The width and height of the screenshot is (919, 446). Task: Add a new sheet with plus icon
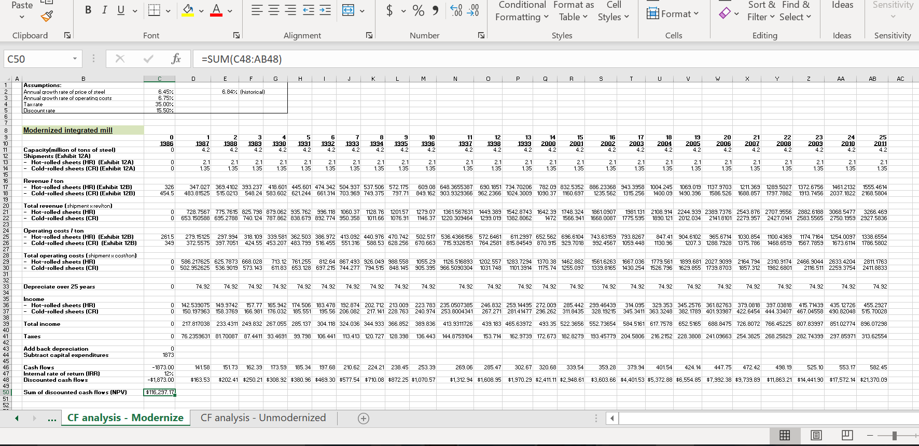tap(364, 419)
